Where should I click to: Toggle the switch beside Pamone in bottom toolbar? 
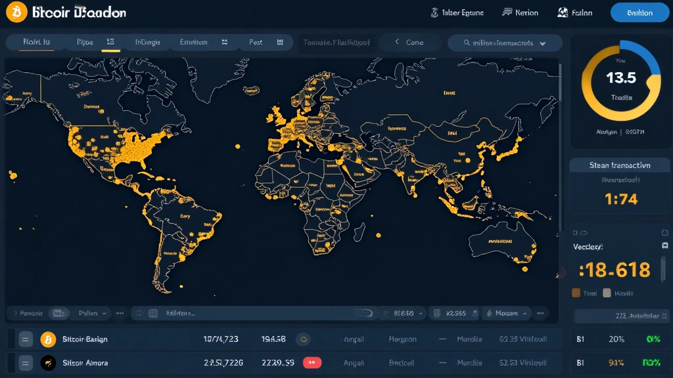coord(58,313)
